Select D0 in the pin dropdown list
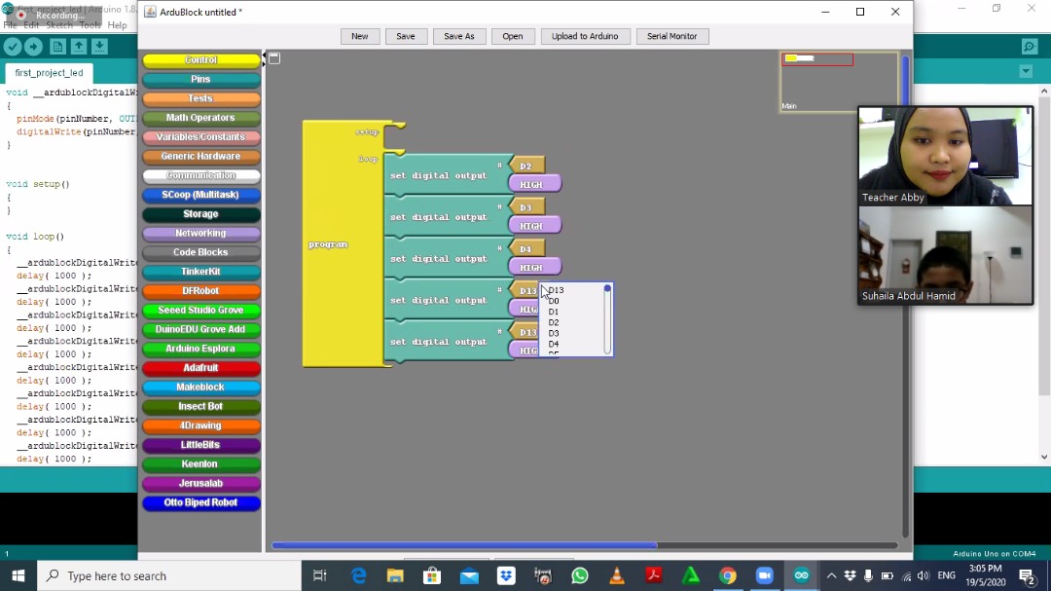 [554, 301]
